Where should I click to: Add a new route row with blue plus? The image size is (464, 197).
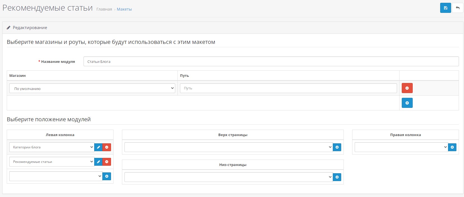(x=407, y=103)
